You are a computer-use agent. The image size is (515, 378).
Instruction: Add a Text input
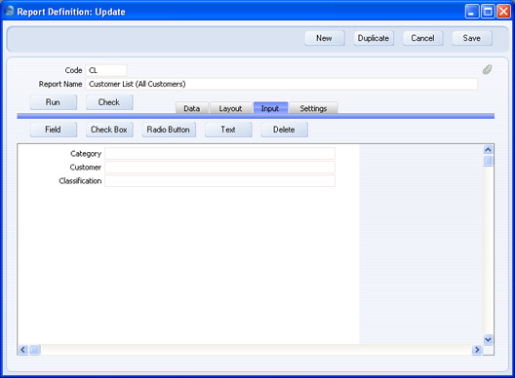click(228, 130)
